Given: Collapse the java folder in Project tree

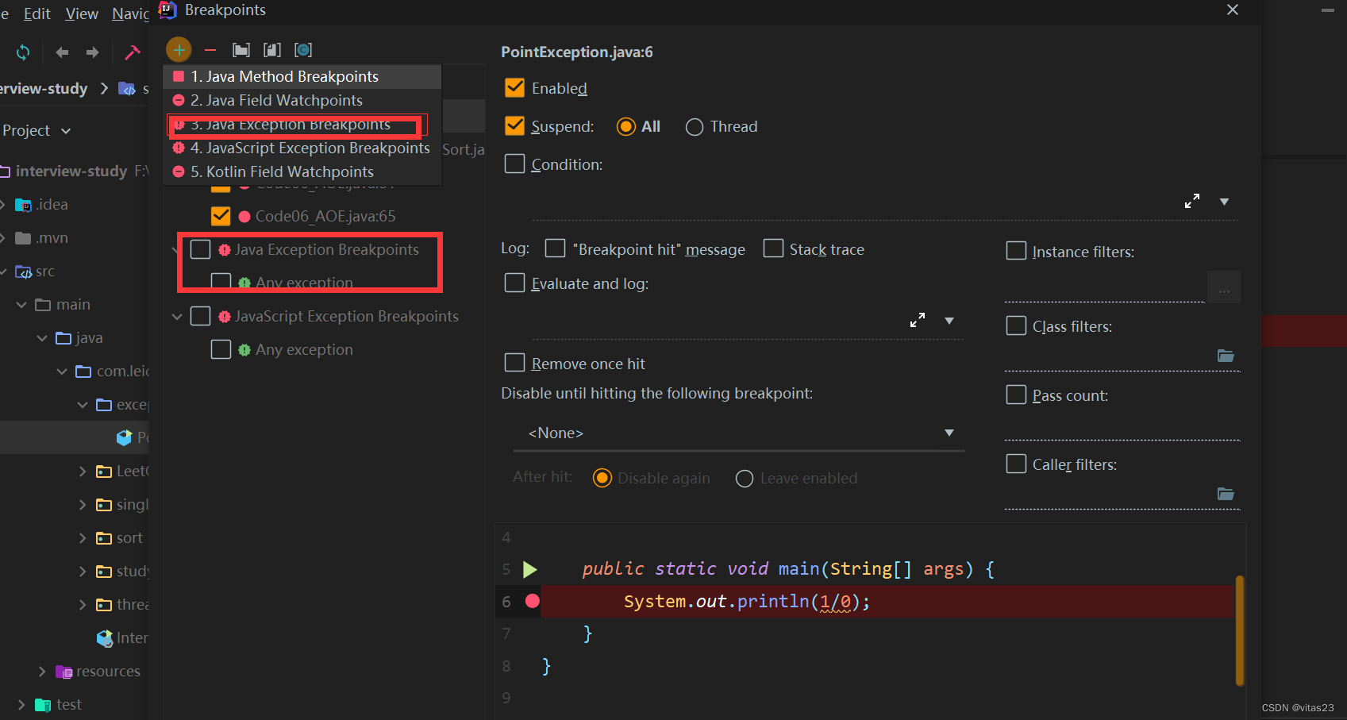Looking at the screenshot, I should (x=42, y=338).
